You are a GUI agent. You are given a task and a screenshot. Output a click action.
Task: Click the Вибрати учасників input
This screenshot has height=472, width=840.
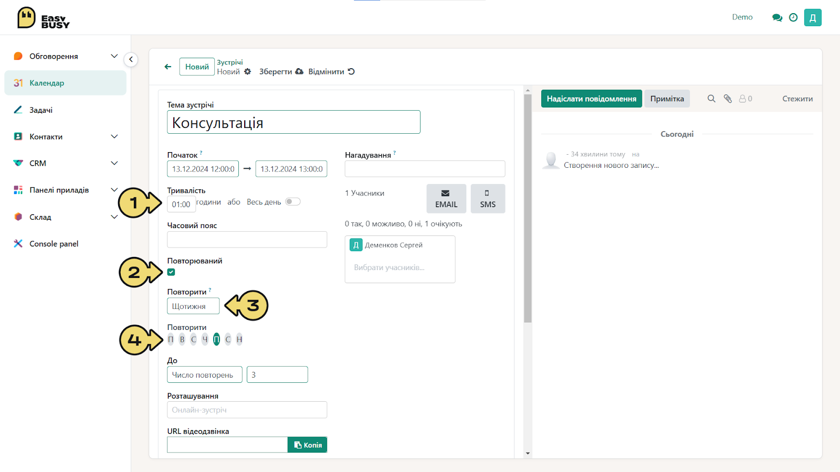pos(389,267)
